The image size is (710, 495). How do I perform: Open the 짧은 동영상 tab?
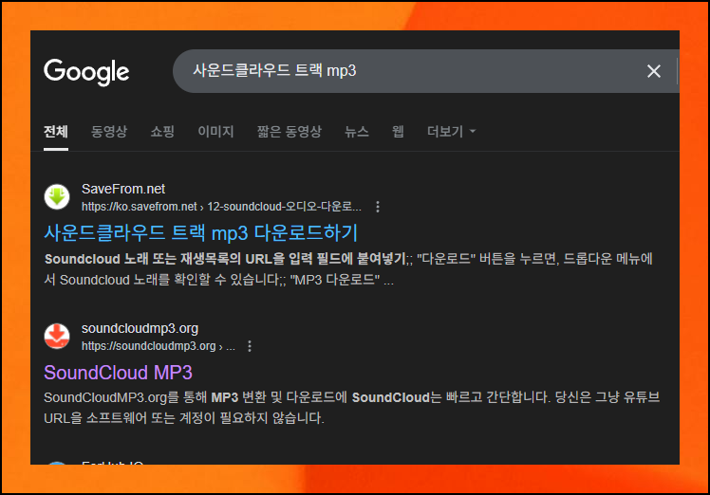pyautogui.click(x=290, y=132)
